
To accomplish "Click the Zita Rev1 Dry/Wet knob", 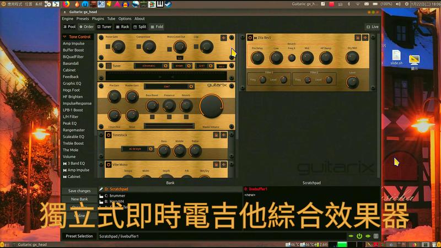I will 352,58.
